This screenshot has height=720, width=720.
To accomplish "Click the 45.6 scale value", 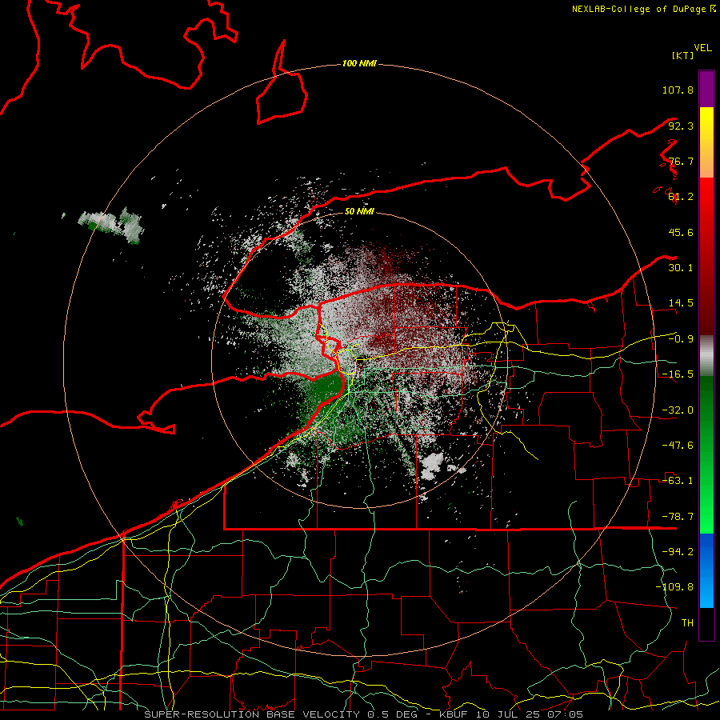I will tap(681, 232).
